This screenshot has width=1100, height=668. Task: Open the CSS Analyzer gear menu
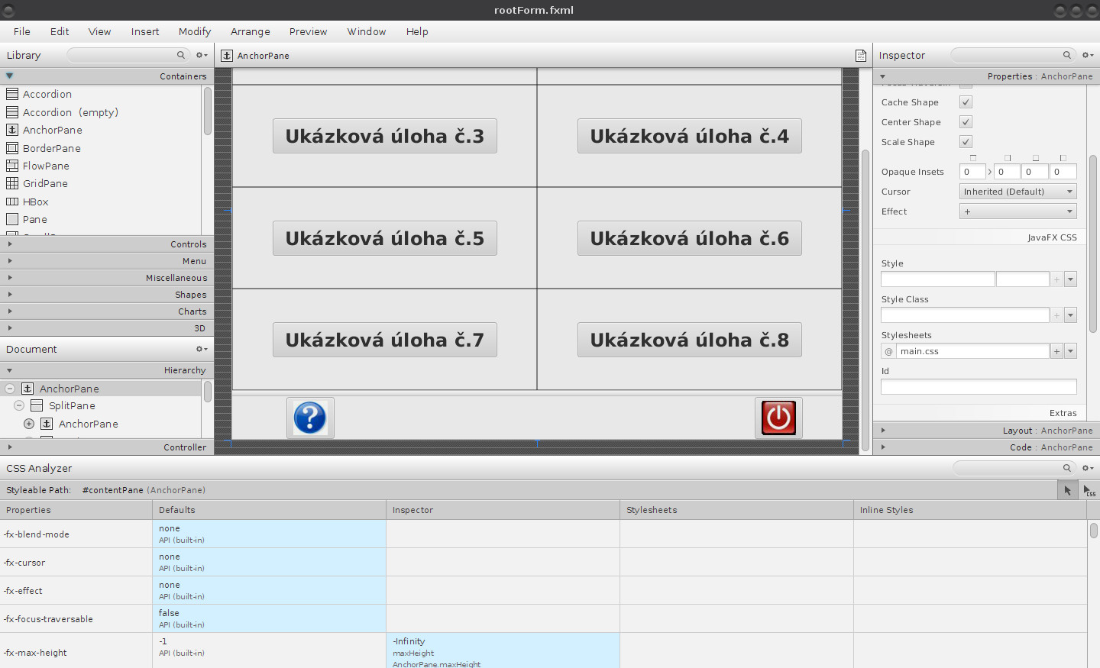point(1088,468)
